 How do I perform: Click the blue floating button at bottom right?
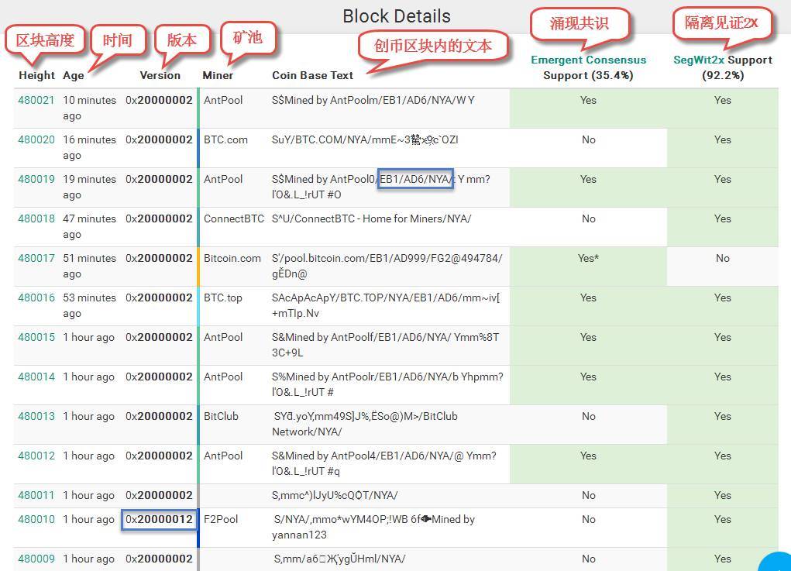[x=776, y=562]
